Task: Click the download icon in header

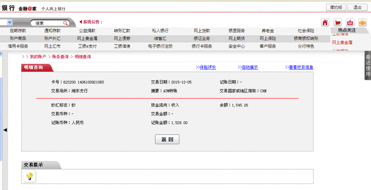Action: tap(350, 22)
